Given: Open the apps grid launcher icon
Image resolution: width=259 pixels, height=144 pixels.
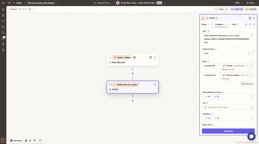Looking at the screenshot, I should pyautogui.click(x=9, y=3).
